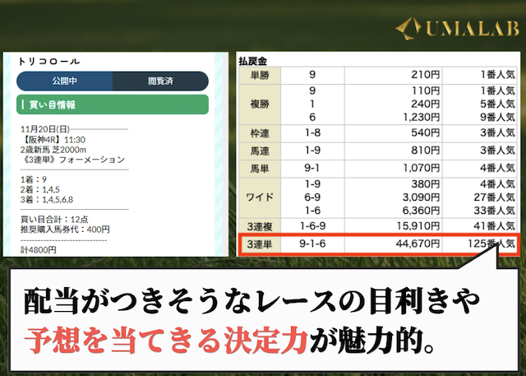Click the ワイド row label
This screenshot has height=376, width=526.
(260, 197)
